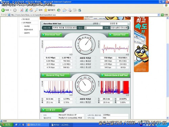The image size is (169, 127).
Task: Run the General Ping Test button
Action: 55,75
